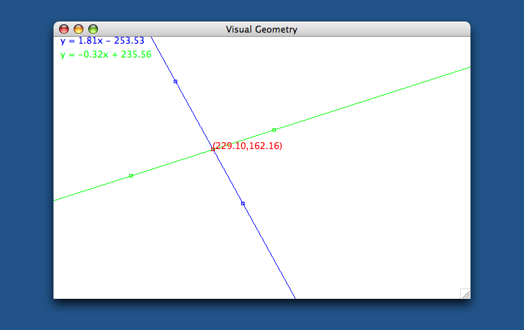This screenshot has height=330, width=524.
Task: Select the left control point on the green line
Action: [x=131, y=175]
